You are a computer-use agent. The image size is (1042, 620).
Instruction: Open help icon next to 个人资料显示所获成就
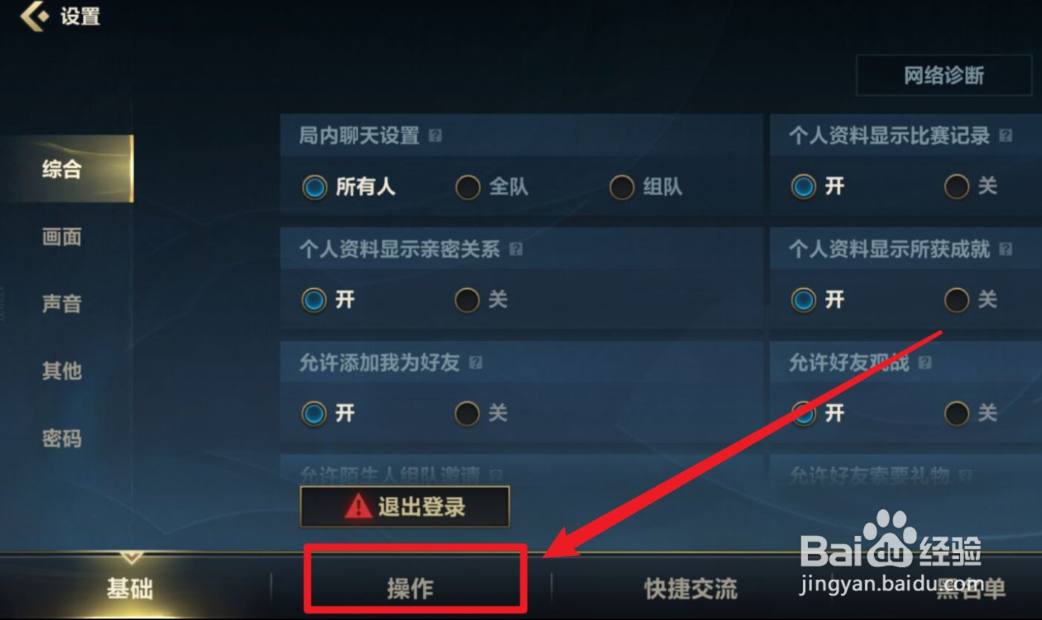(1006, 249)
